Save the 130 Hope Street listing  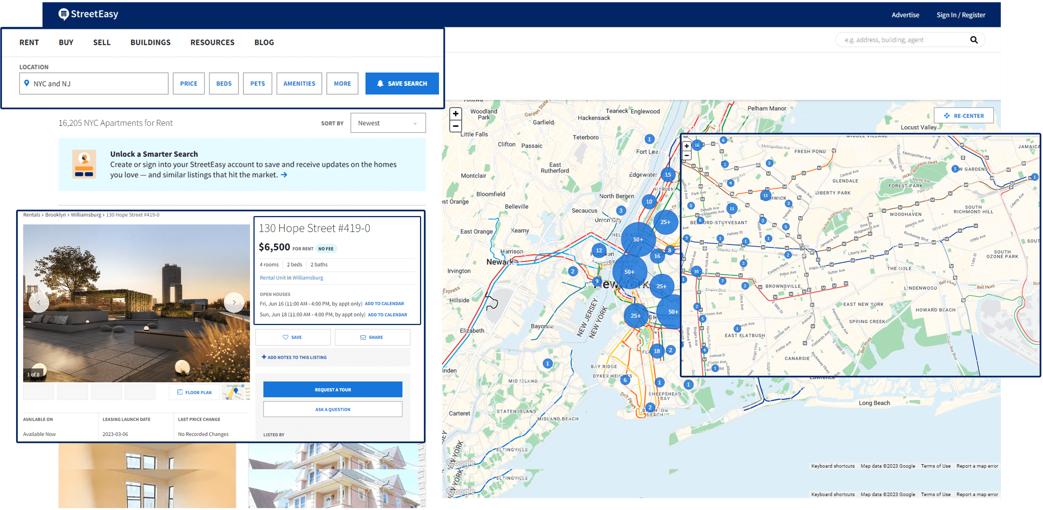click(x=293, y=337)
